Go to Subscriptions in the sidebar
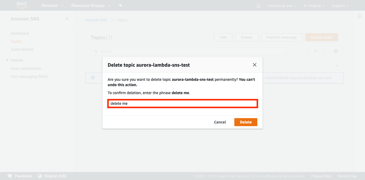This screenshot has width=365, height=180. 22,49
